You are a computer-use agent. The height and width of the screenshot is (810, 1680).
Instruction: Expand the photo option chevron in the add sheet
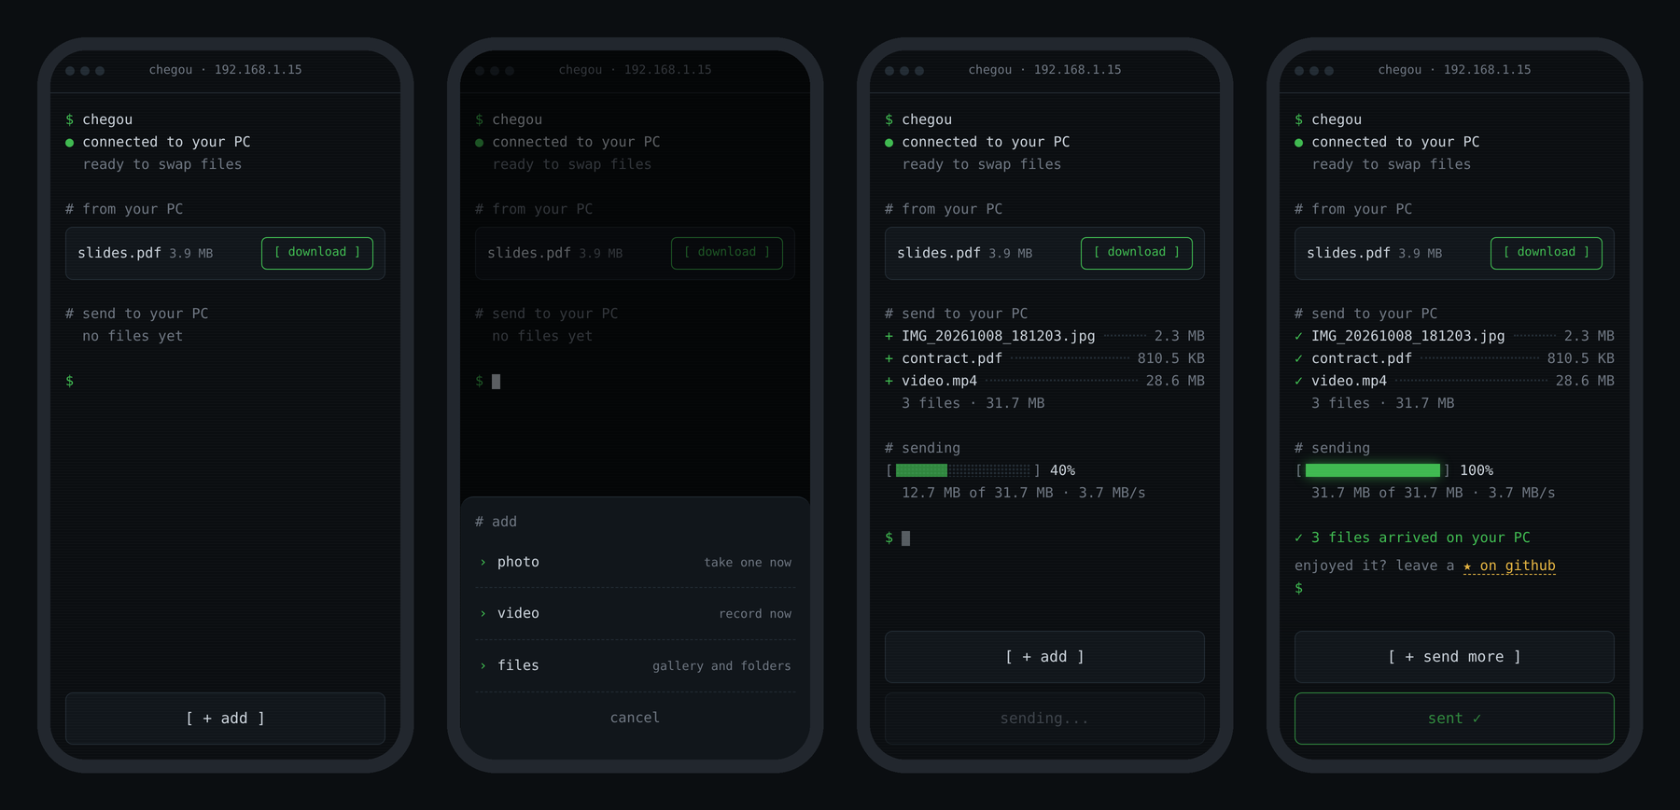[x=483, y=562]
